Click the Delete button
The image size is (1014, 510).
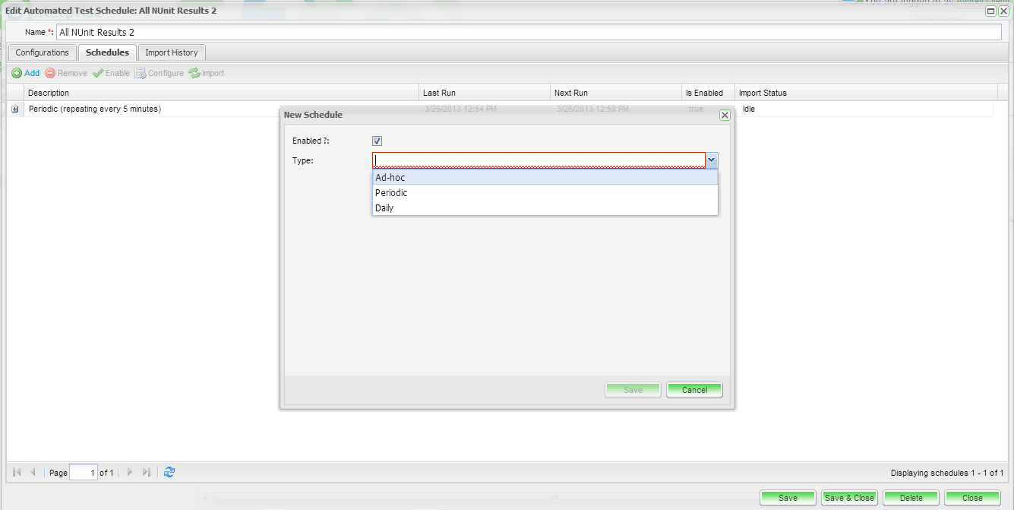(911, 498)
